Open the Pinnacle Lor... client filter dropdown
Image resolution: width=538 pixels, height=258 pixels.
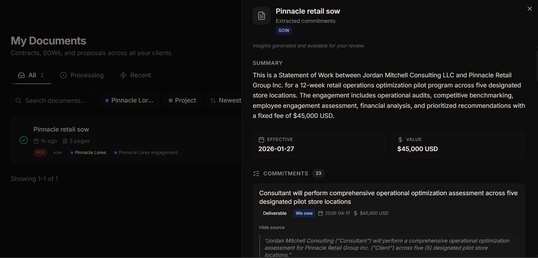[130, 100]
